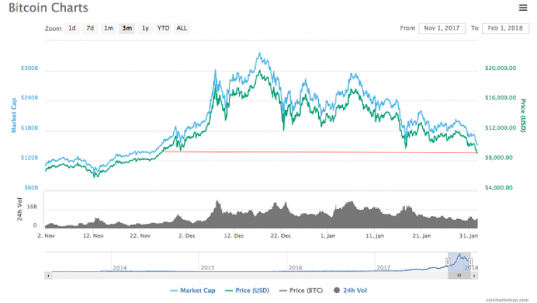Viewport: 537px width, 303px height.
Task: Edit the To date field Feb 1, 2018
Action: [505, 28]
